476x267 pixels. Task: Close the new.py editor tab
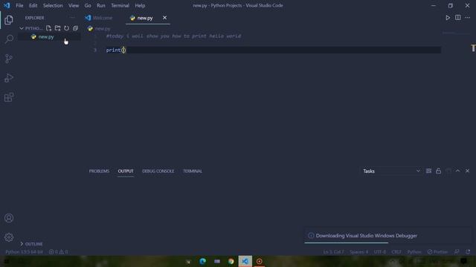pyautogui.click(x=164, y=18)
